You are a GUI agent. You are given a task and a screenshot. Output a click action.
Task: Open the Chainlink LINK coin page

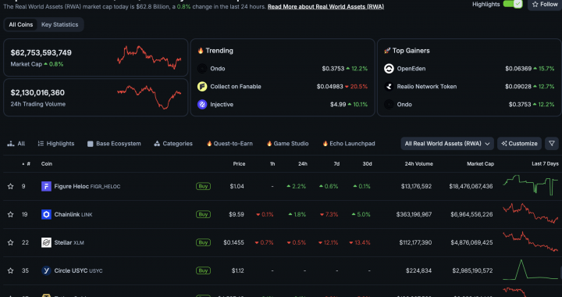(73, 214)
